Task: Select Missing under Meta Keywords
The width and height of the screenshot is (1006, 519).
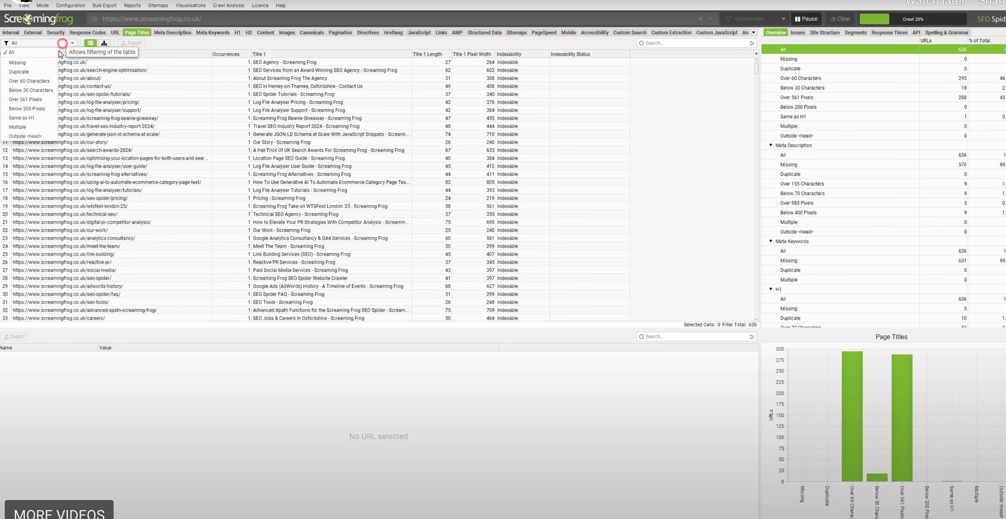Action: pos(883,261)
